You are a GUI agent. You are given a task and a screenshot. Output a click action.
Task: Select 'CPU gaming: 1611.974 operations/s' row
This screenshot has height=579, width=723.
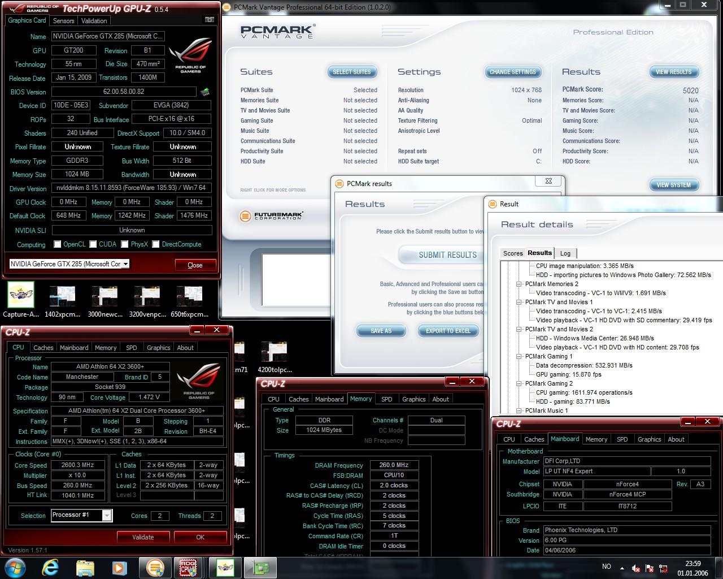[x=584, y=392]
